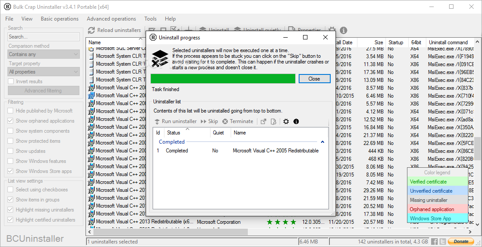Open the File menu
Screen dimensions: 482x247
pyautogui.click(x=9, y=19)
